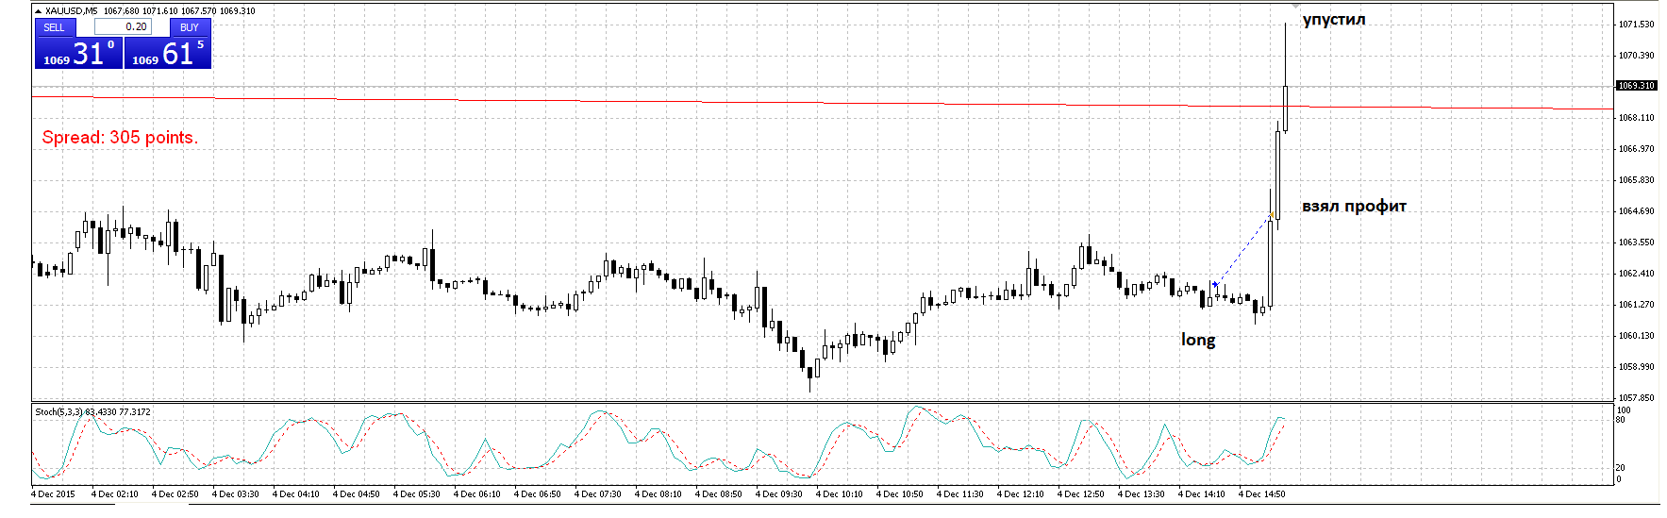Select the 'long' text label

[x=1198, y=340]
